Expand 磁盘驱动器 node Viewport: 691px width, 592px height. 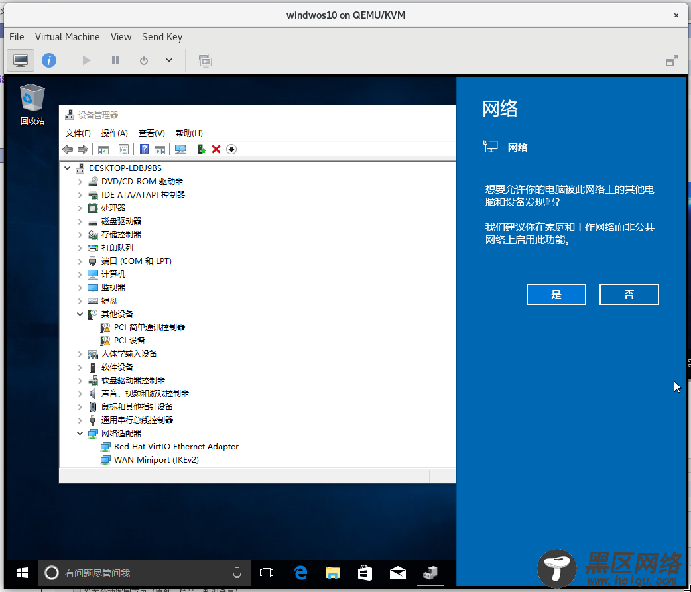click(x=80, y=221)
